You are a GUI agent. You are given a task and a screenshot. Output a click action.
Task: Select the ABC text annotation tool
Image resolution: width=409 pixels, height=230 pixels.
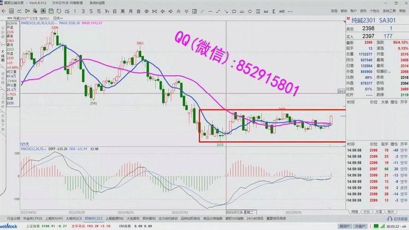(282, 11)
